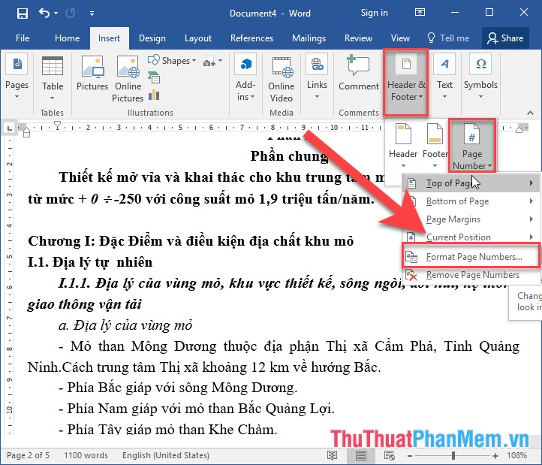This screenshot has height=465, width=542.
Task: Open the Mailings tab
Action: [309, 38]
